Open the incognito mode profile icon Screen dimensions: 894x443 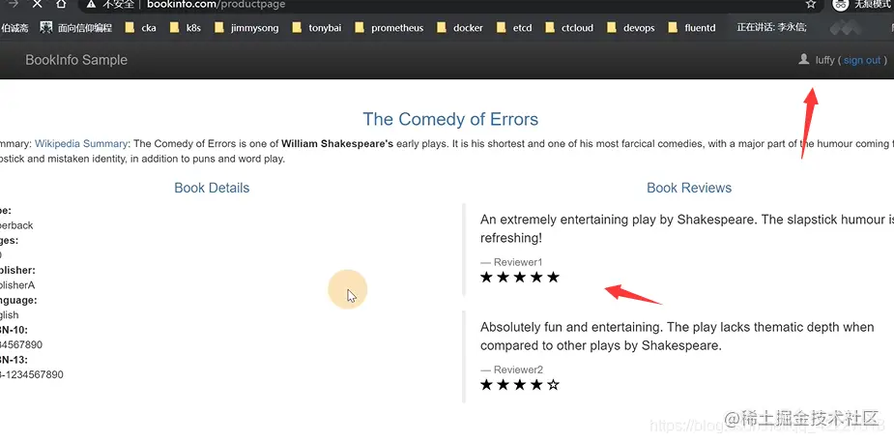(841, 4)
